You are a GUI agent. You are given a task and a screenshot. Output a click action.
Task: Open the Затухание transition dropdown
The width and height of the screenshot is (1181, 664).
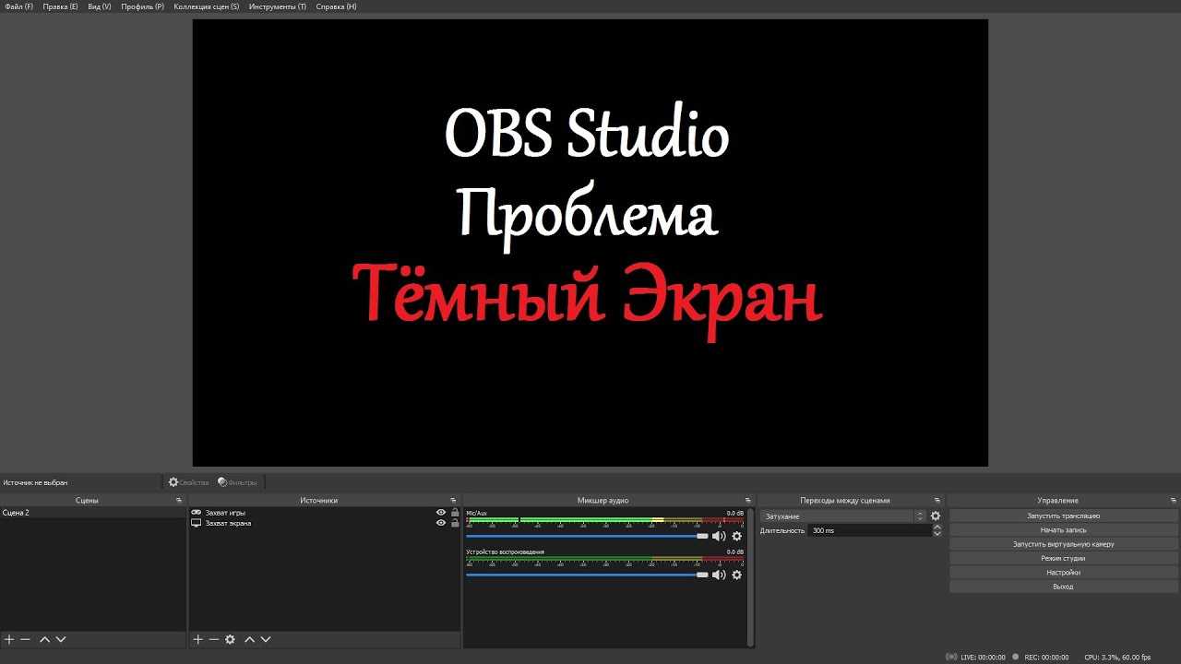tap(842, 516)
